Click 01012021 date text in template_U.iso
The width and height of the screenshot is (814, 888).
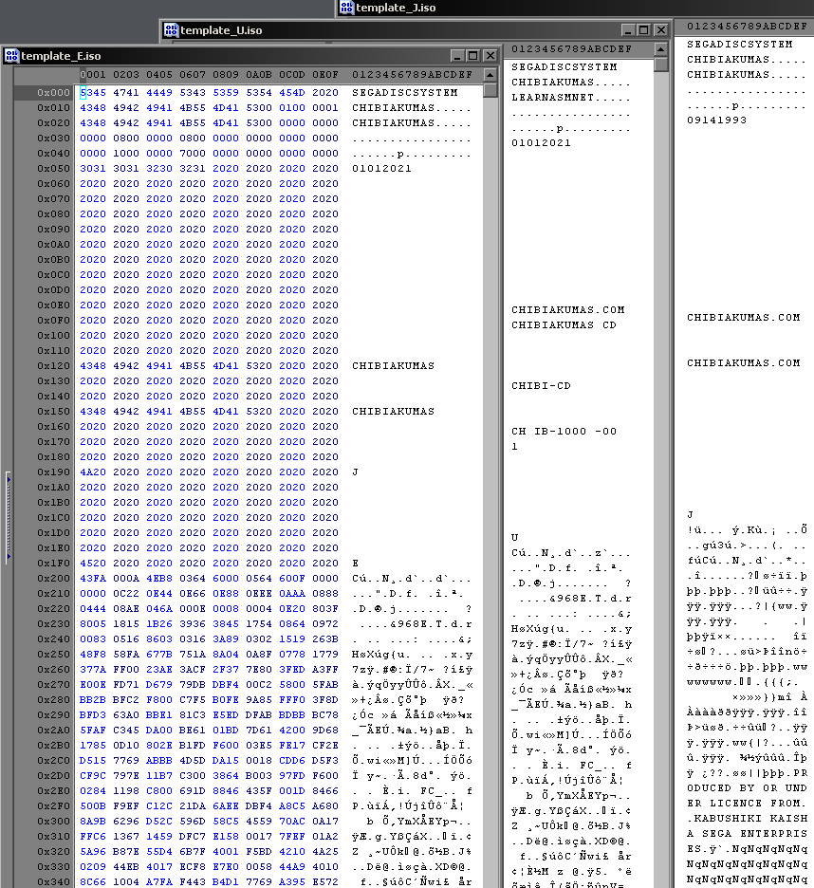[542, 142]
